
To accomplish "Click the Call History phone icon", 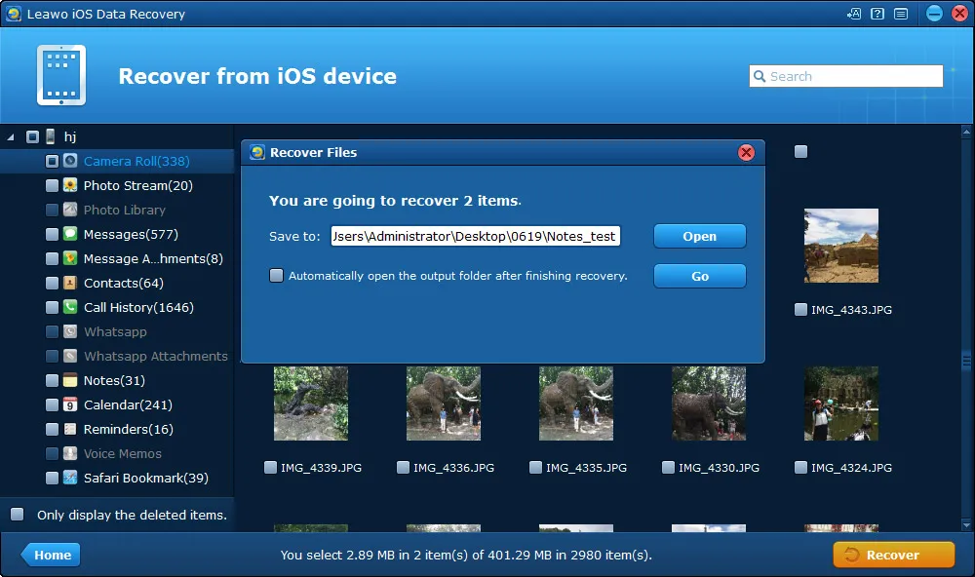I will coord(70,307).
